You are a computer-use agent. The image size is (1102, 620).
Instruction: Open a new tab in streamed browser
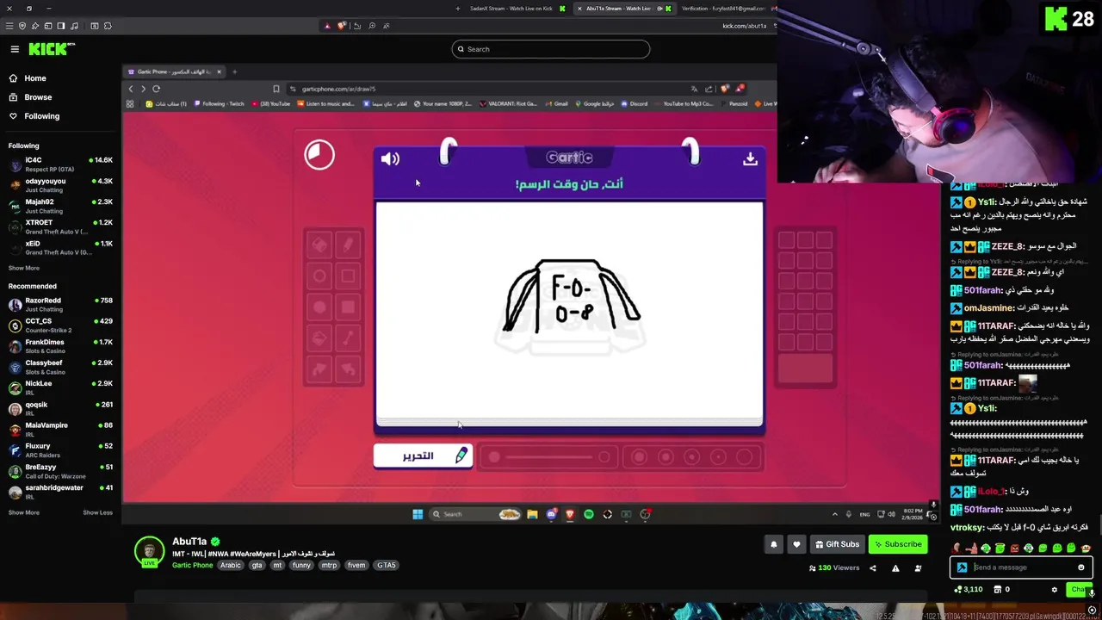click(x=234, y=71)
